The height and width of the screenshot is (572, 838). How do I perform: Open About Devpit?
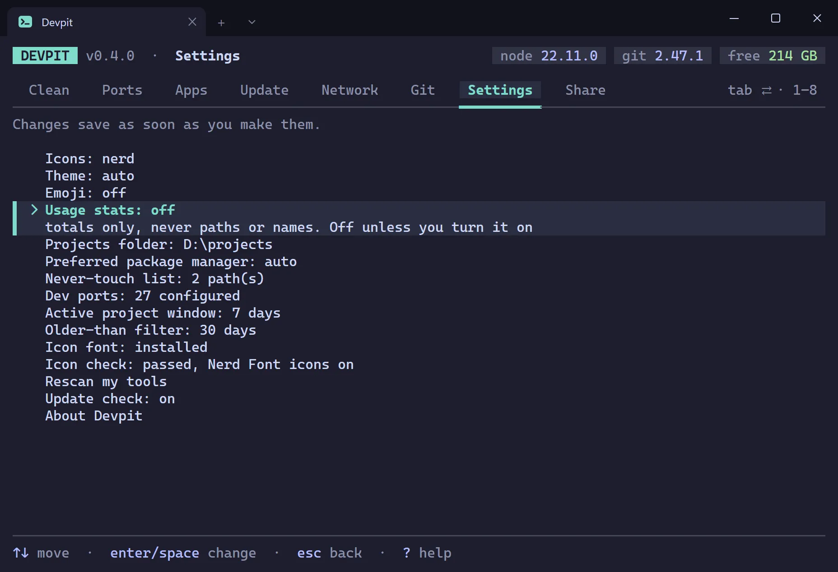[94, 416]
